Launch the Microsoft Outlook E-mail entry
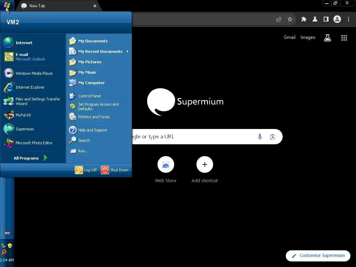 point(33,57)
